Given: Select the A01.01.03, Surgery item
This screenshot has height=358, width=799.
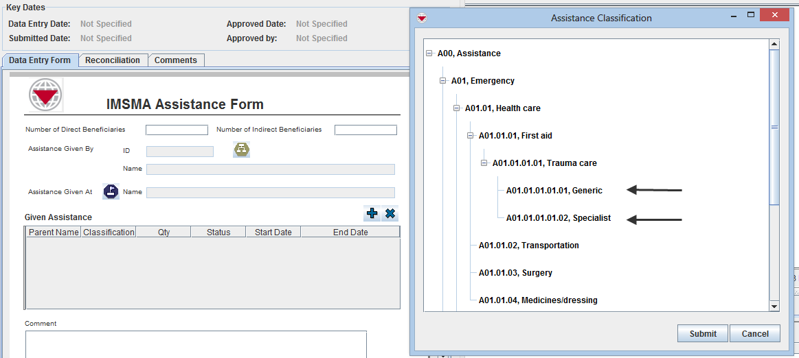Looking at the screenshot, I should 515,273.
